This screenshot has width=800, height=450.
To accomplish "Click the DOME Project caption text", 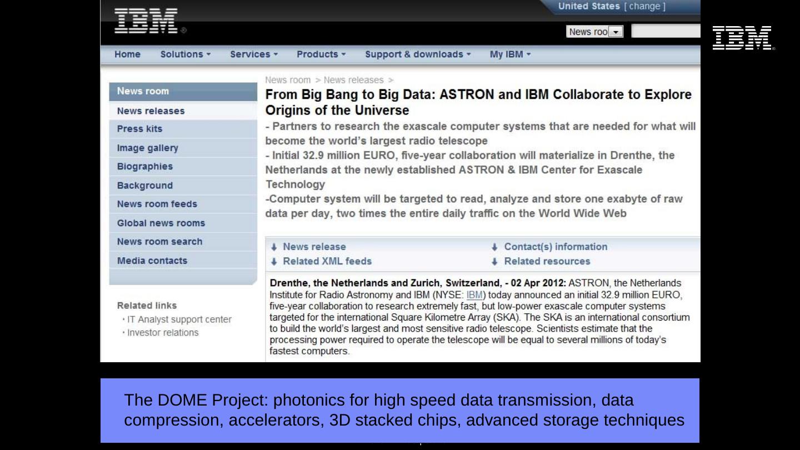I will [x=404, y=411].
